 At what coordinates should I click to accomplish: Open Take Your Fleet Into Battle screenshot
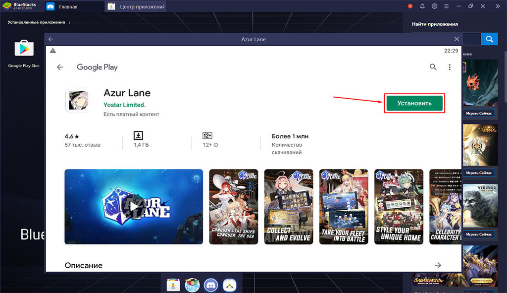344,207
